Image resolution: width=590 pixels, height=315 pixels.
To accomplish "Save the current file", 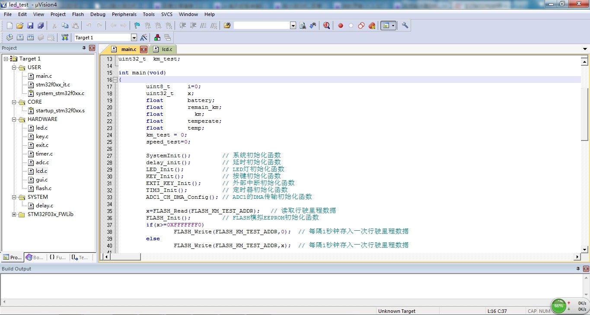I will coord(30,25).
